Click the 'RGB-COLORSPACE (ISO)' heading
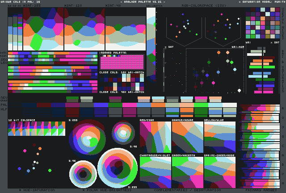Screen dimensions: 286x193 (204, 6)
